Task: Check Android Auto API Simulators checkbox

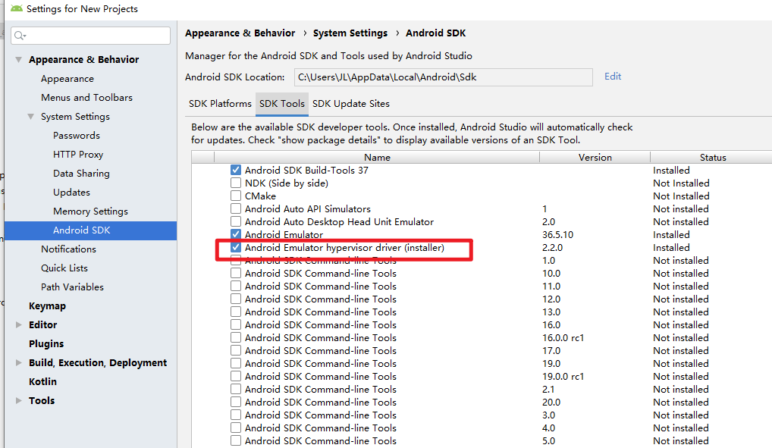Action: tap(236, 208)
